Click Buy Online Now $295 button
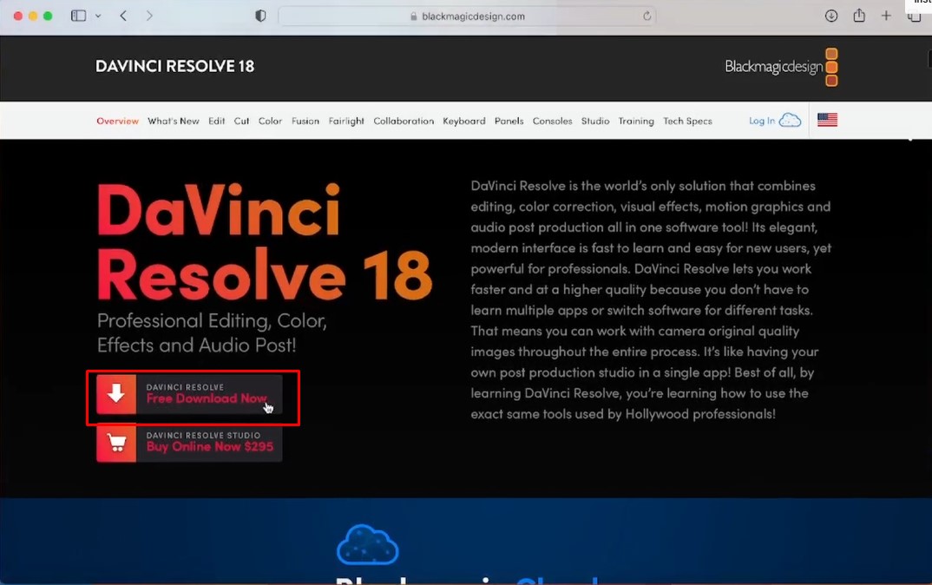Screen dimensions: 932x585 (x=189, y=443)
